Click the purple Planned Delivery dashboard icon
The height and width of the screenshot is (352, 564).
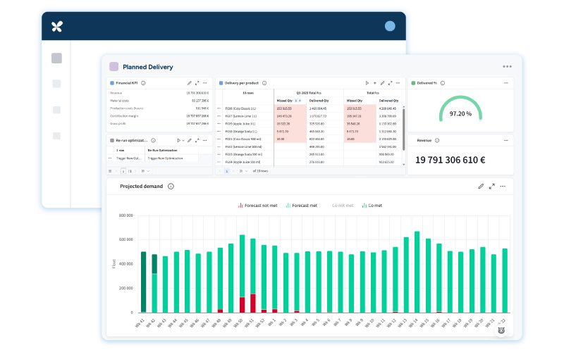point(114,66)
